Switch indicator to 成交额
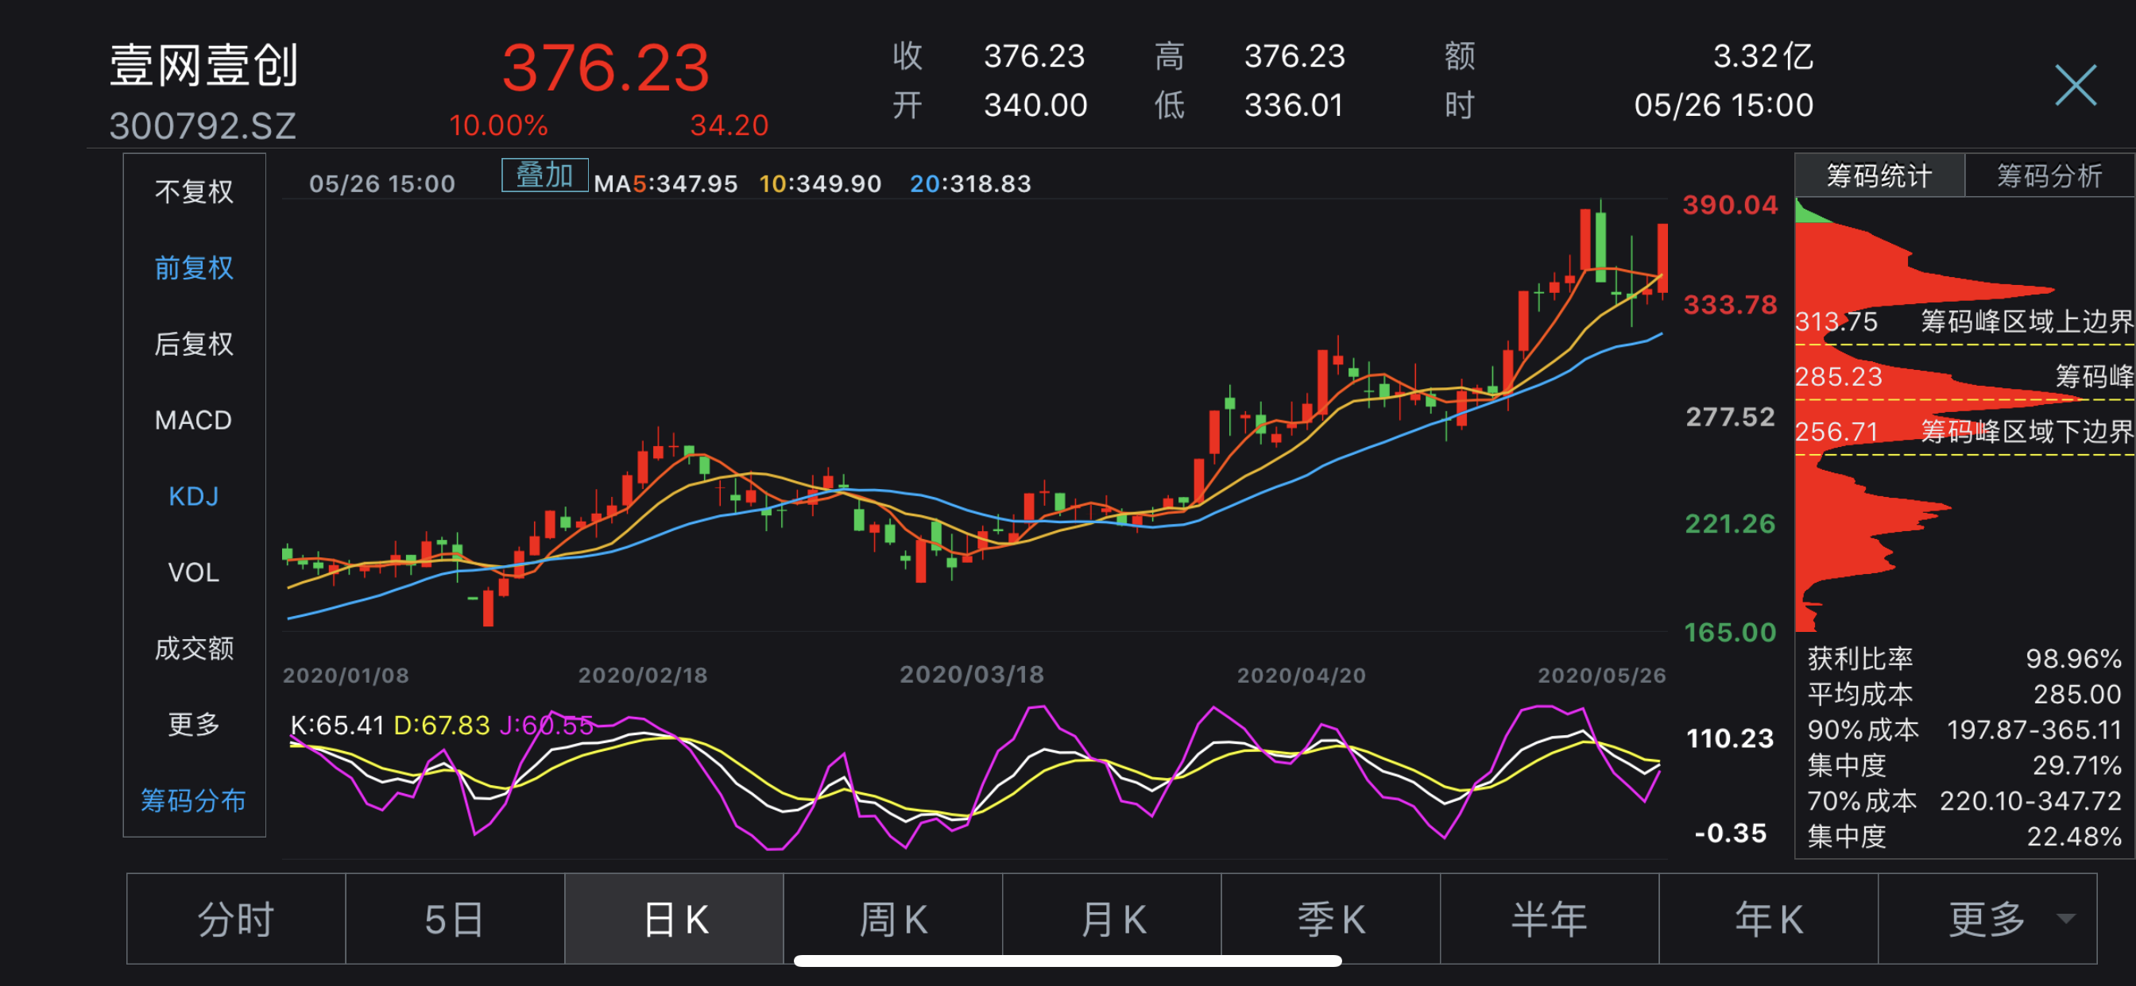 pyautogui.click(x=194, y=648)
